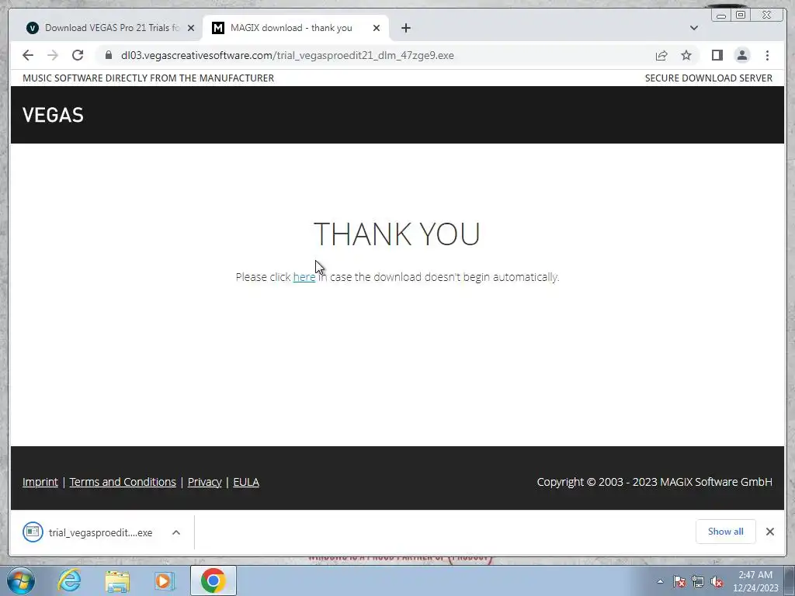
Task: Expand download item options chevron
Action: [x=176, y=532]
